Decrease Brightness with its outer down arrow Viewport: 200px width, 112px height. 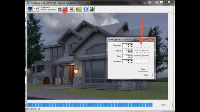131,46
